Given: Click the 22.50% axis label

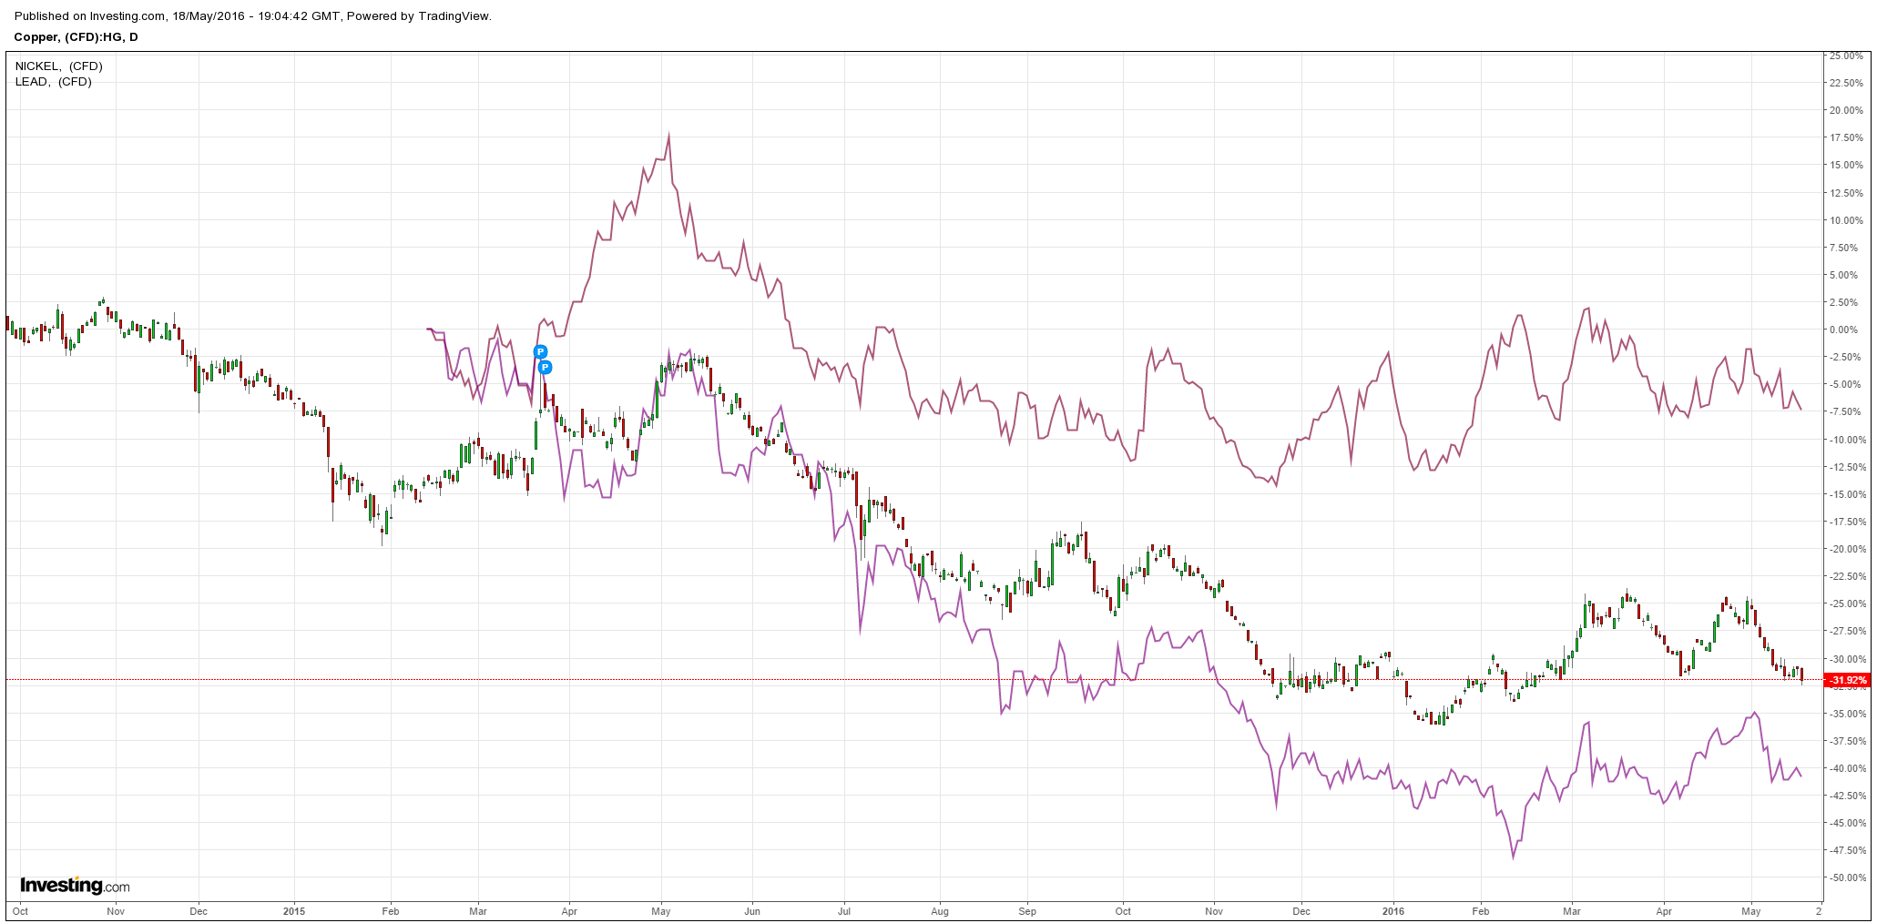Looking at the screenshot, I should click(1846, 84).
